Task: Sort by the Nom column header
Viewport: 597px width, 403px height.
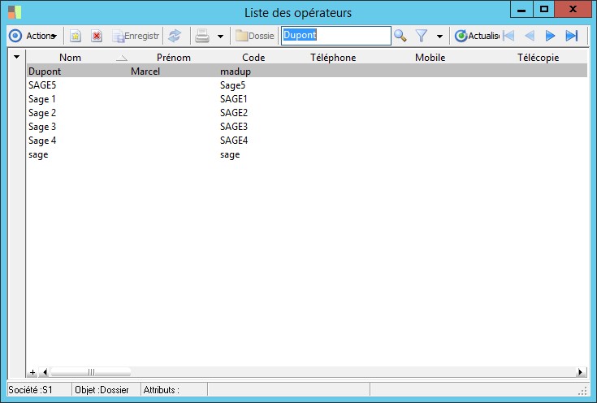Action: pyautogui.click(x=70, y=58)
